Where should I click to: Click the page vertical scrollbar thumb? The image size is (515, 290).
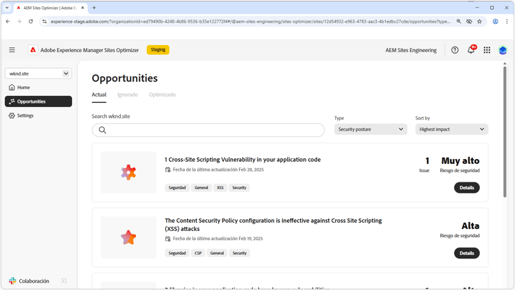505,131
